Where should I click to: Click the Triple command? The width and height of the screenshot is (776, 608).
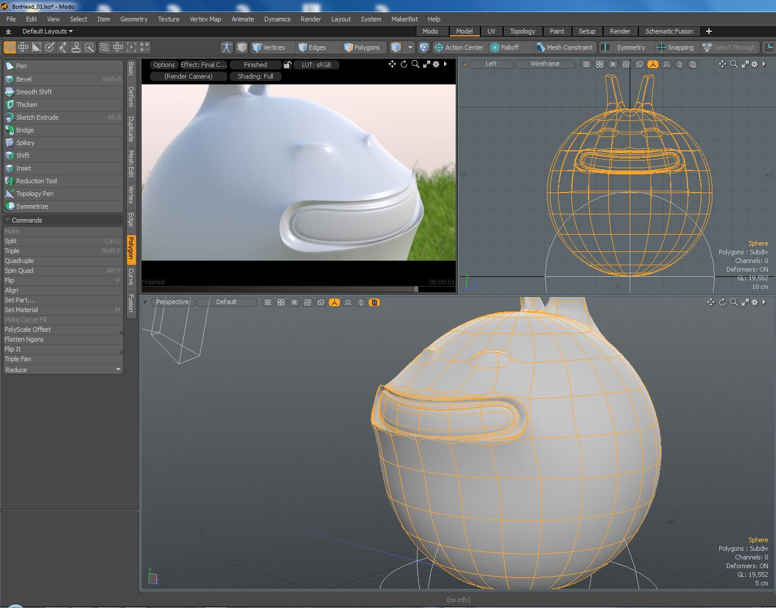click(12, 251)
